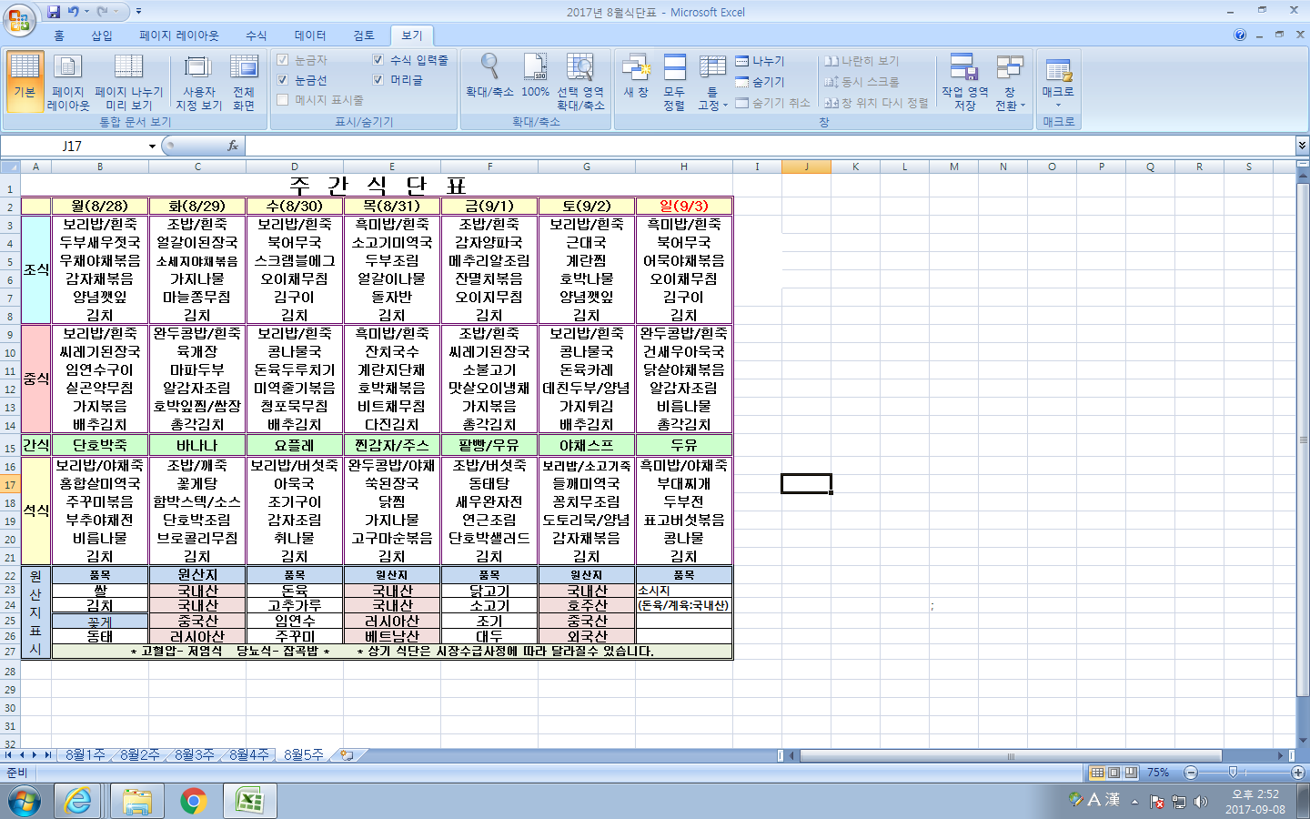
Task: Toggle the Formula Bar checkbox
Action: (x=378, y=60)
